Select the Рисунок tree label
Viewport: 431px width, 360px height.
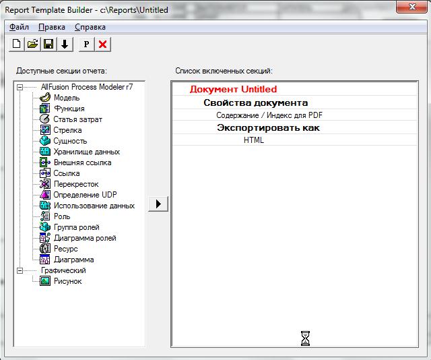pyautogui.click(x=67, y=281)
